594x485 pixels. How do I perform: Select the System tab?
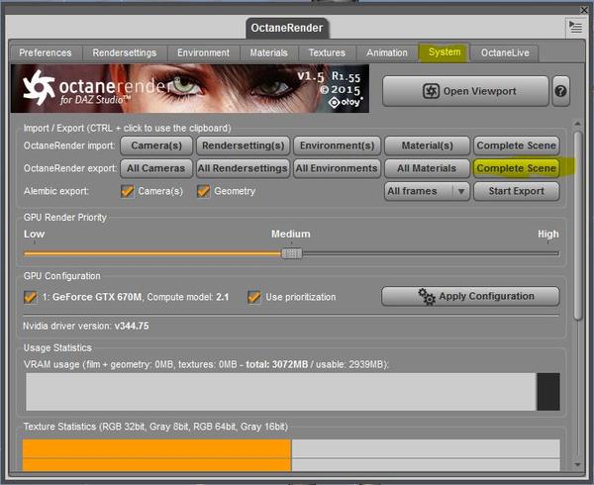[x=445, y=51]
